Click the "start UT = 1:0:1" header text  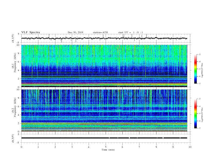tap(131, 32)
